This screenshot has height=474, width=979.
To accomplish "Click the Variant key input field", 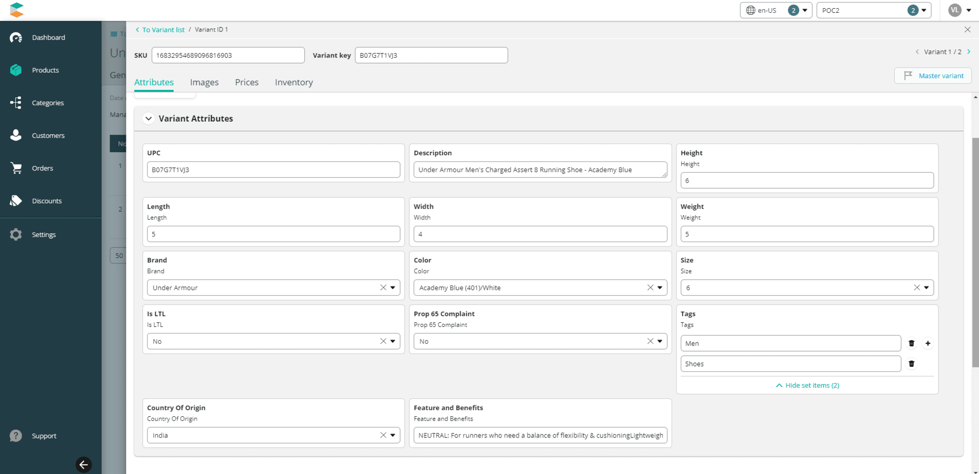I will [431, 55].
